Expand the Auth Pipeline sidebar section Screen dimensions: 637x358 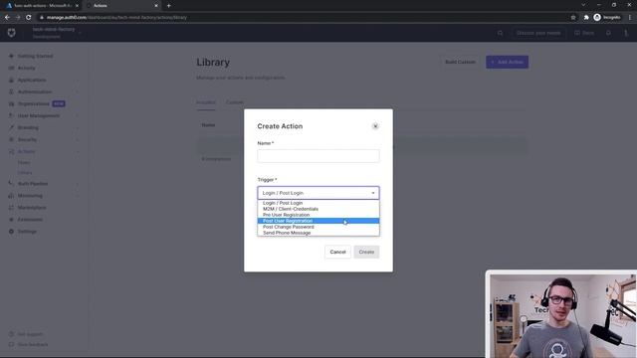coord(78,183)
